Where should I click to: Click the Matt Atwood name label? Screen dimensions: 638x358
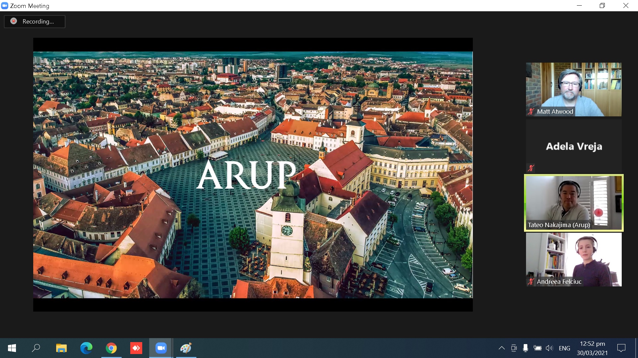point(555,112)
